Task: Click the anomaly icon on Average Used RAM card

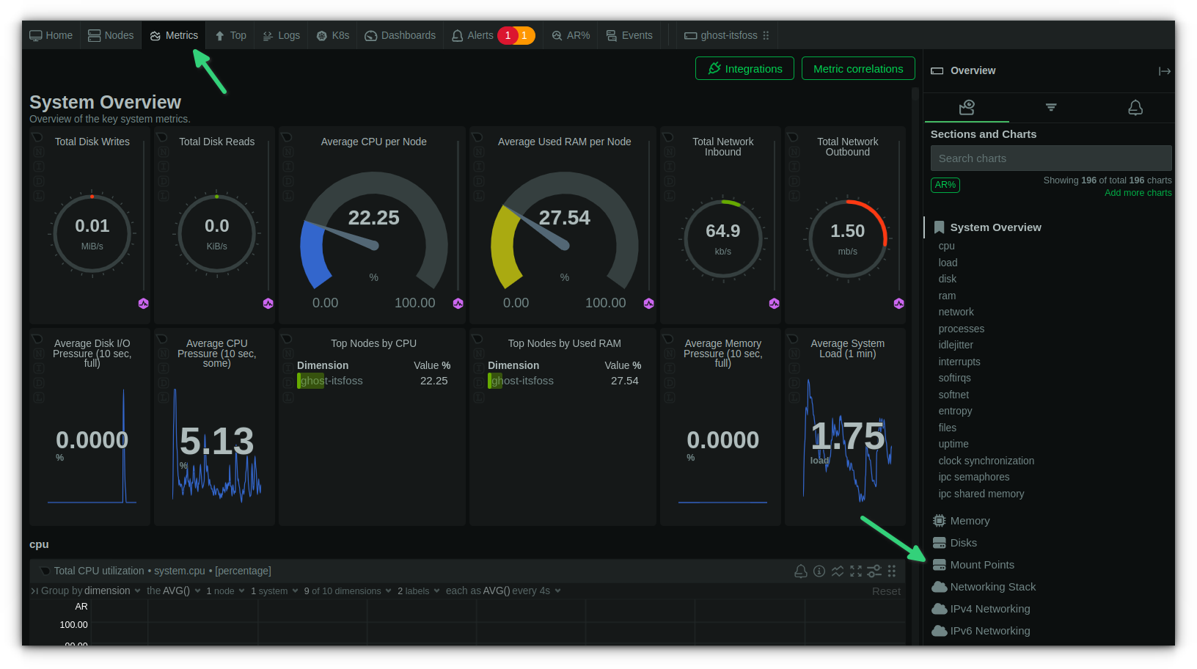Action: [x=649, y=304]
